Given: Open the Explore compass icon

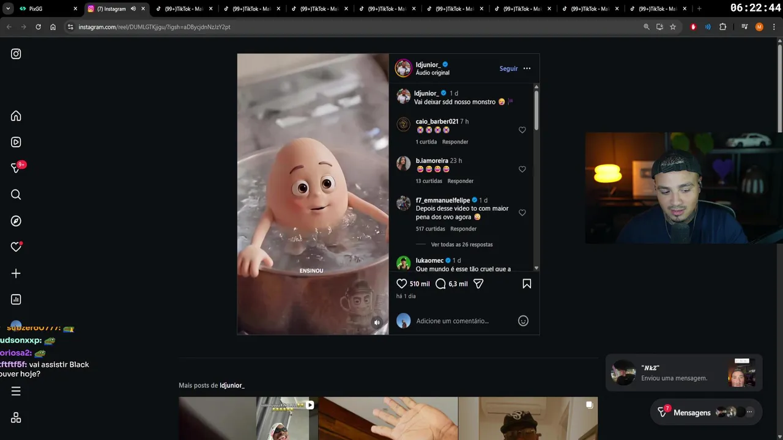Looking at the screenshot, I should click(16, 221).
